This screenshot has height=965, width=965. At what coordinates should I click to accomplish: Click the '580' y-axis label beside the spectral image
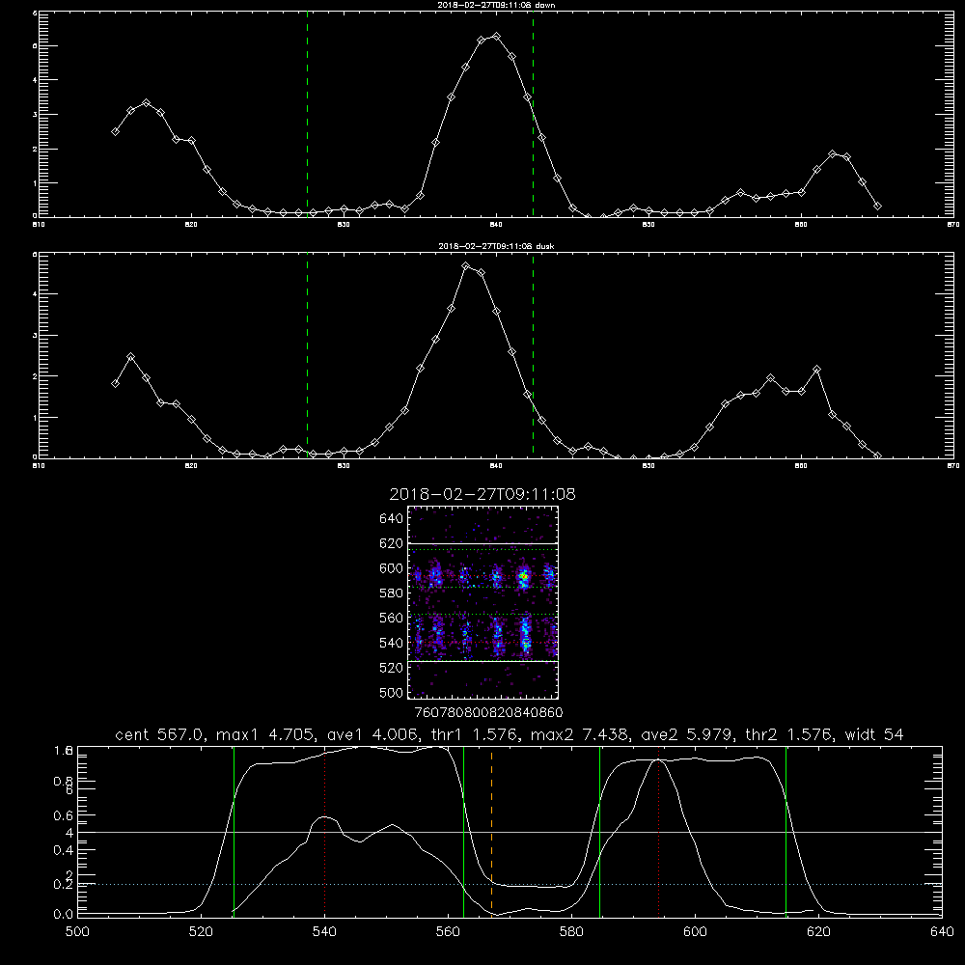coord(391,593)
